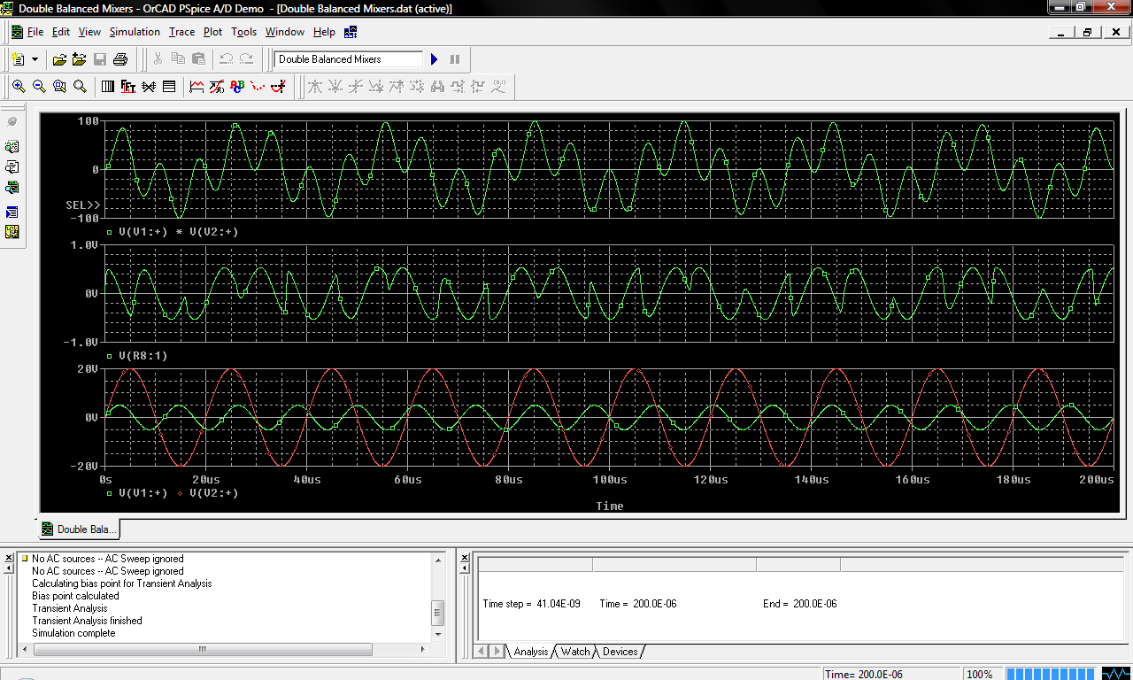Switch to the Watch tab
The width and height of the screenshot is (1133, 680).
click(x=575, y=652)
